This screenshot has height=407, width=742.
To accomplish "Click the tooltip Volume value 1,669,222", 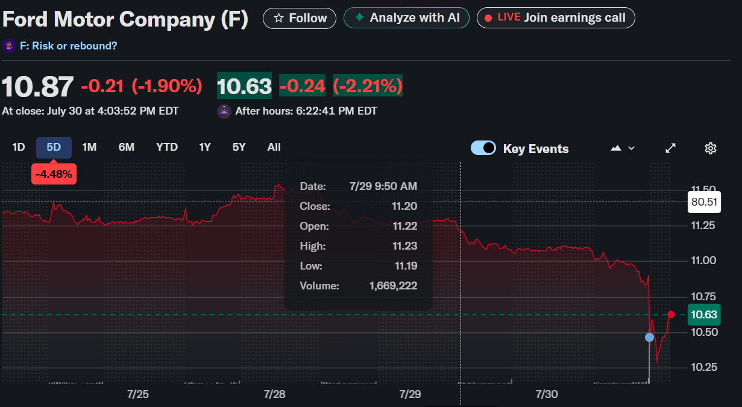I will pyautogui.click(x=393, y=286).
